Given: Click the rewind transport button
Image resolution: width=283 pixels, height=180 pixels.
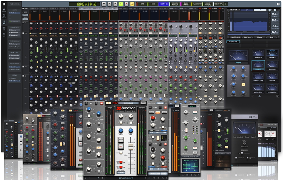Looking at the screenshot, I should point(104,4).
